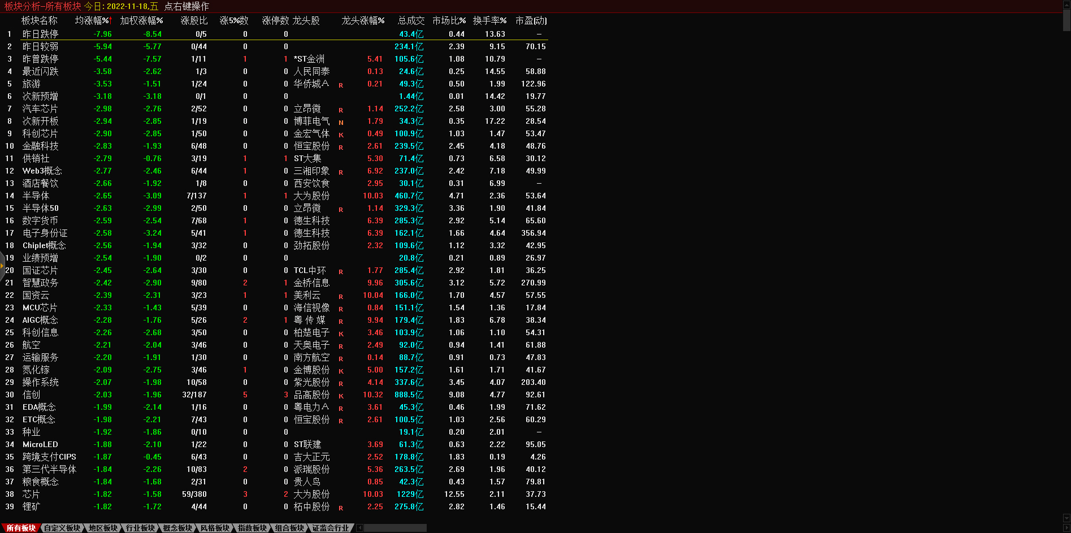The height and width of the screenshot is (533, 1071).
Task: Sort by the 换手率% column header
Action: click(489, 20)
